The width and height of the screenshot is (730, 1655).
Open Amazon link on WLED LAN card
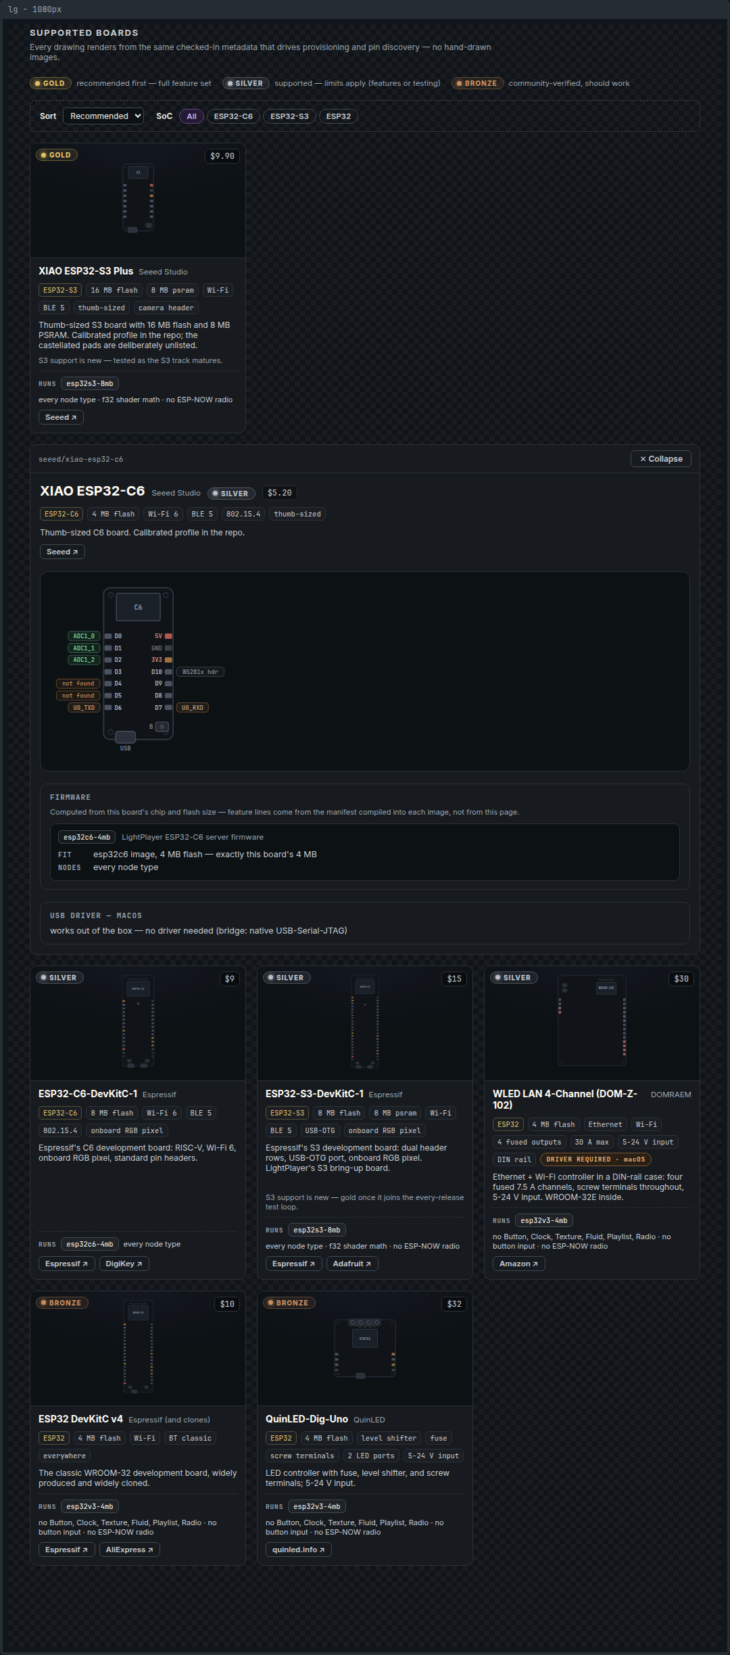point(518,1264)
